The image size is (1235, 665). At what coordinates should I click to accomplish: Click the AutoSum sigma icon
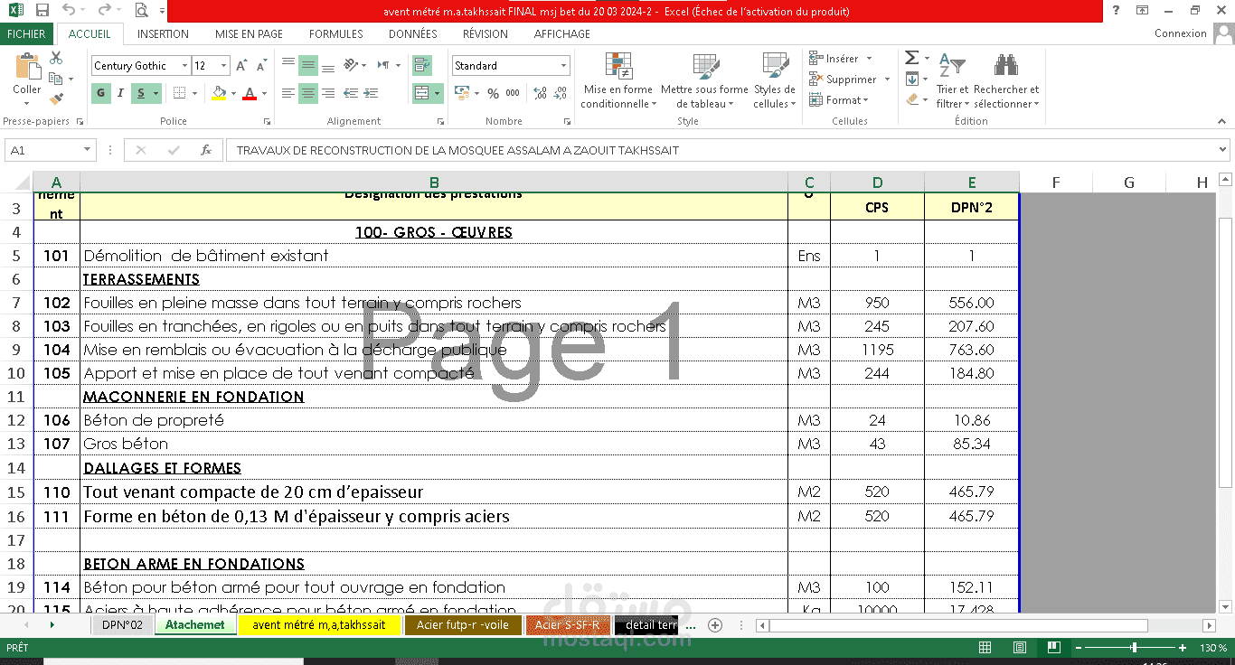[911, 58]
